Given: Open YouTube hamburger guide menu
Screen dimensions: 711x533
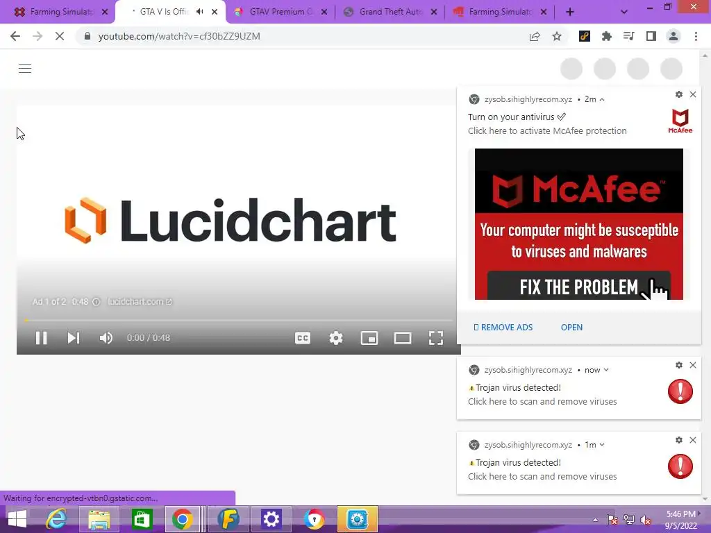Looking at the screenshot, I should 25,69.
